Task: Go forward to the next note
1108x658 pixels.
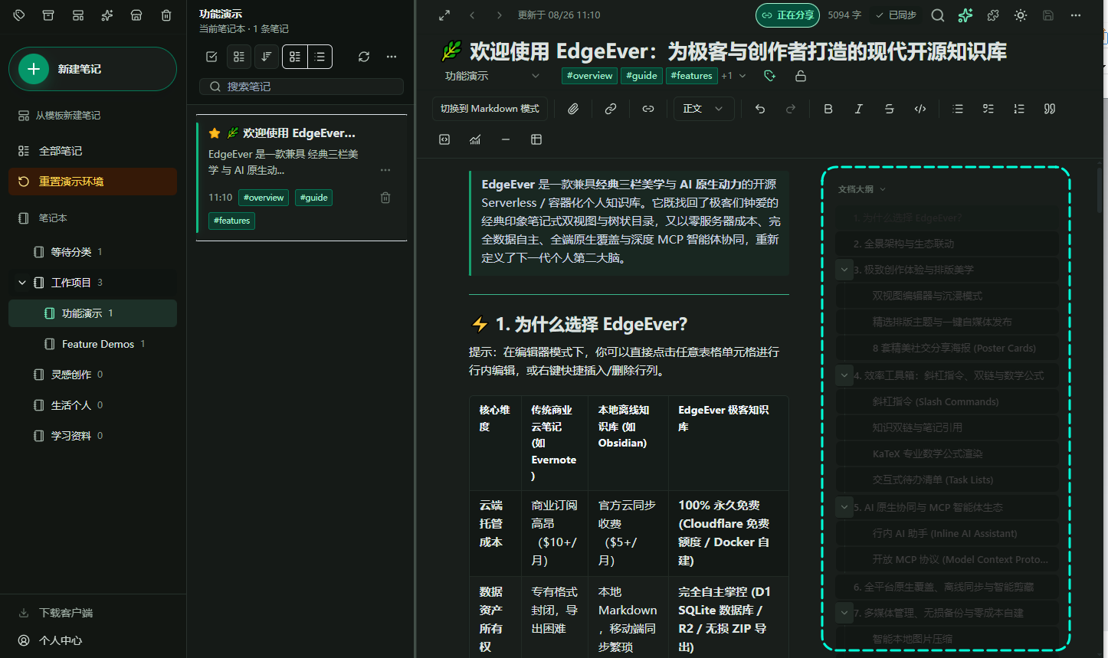Action: coord(500,15)
